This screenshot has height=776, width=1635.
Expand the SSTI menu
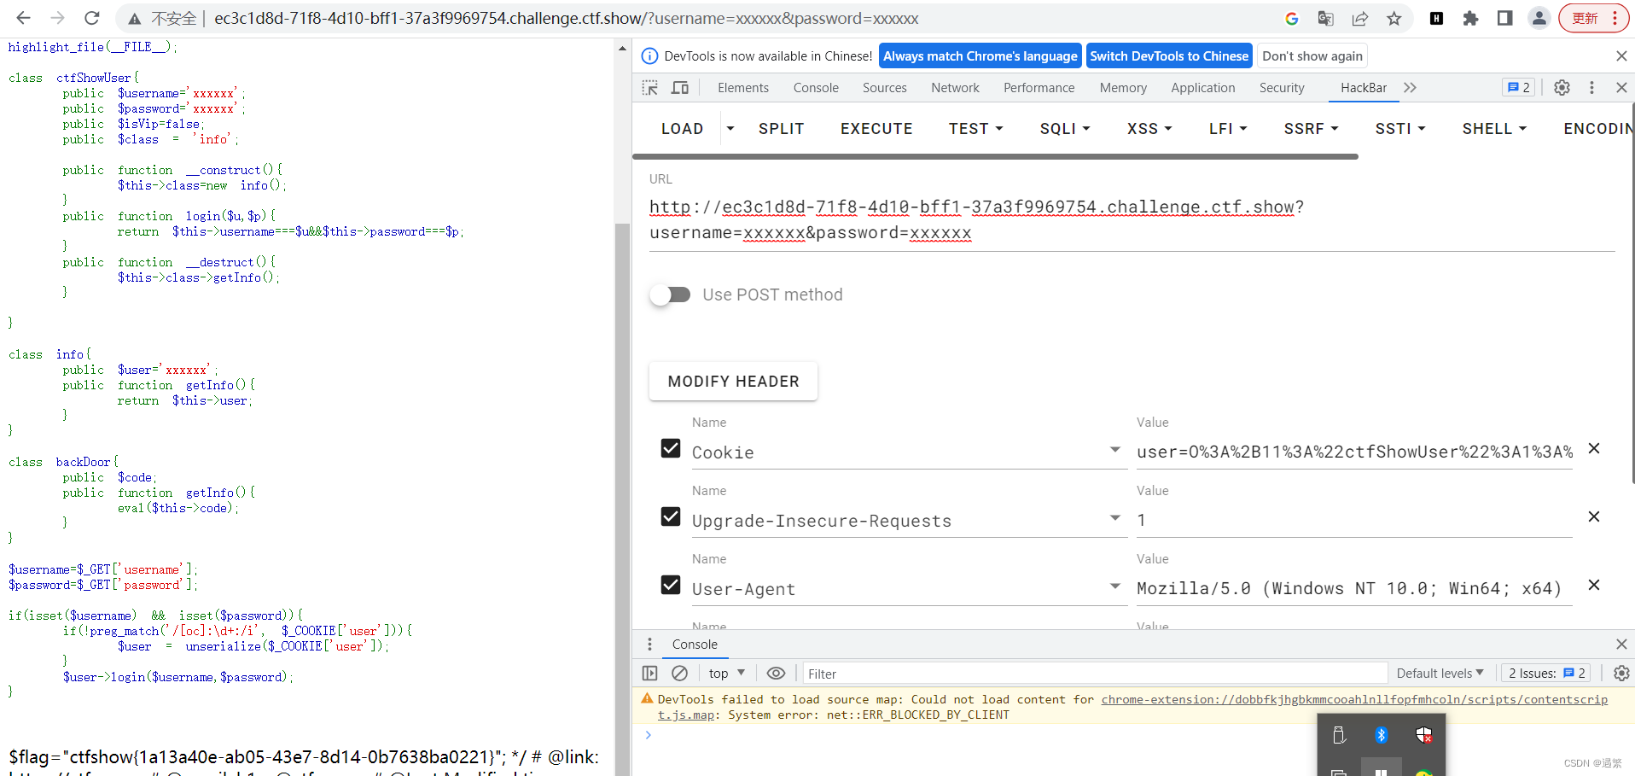(x=1400, y=129)
